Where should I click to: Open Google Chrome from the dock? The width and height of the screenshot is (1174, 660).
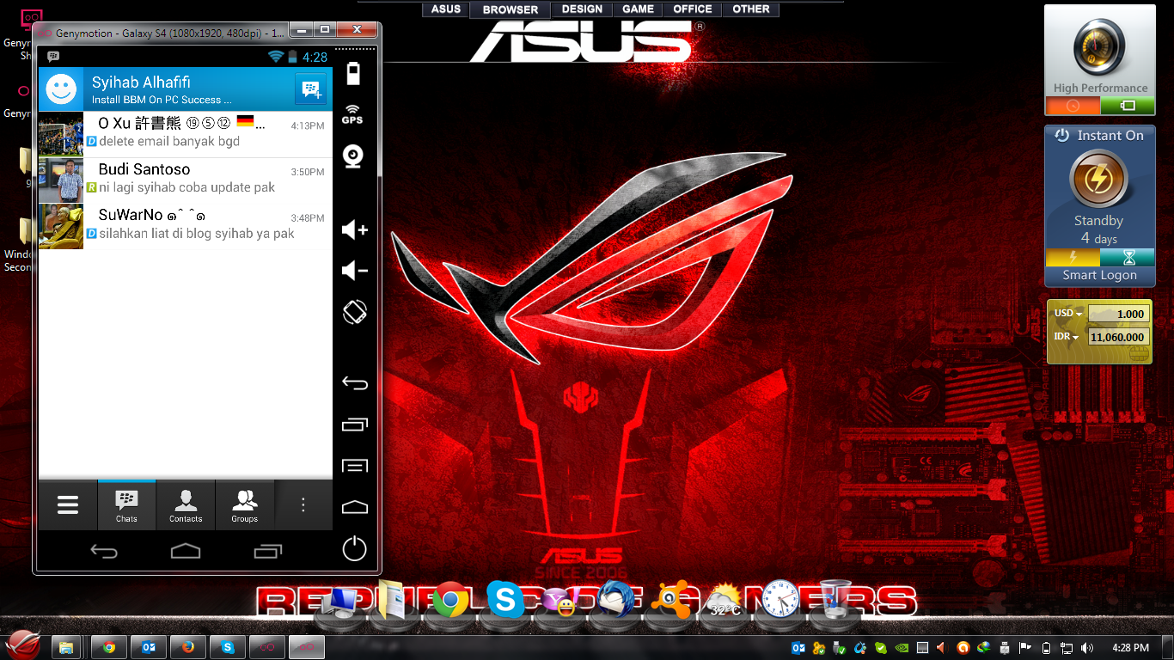click(451, 600)
